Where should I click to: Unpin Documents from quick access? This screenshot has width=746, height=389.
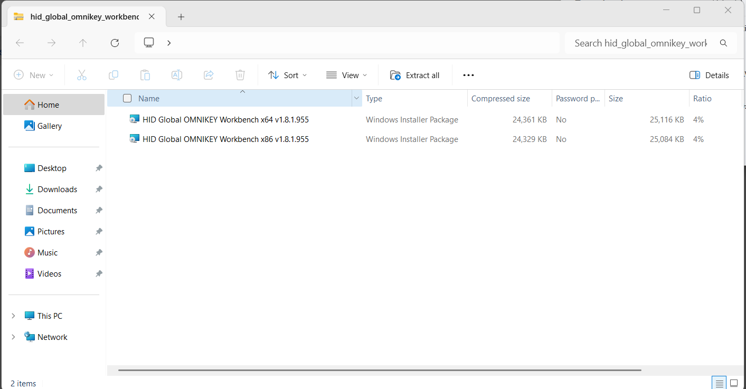[99, 211]
